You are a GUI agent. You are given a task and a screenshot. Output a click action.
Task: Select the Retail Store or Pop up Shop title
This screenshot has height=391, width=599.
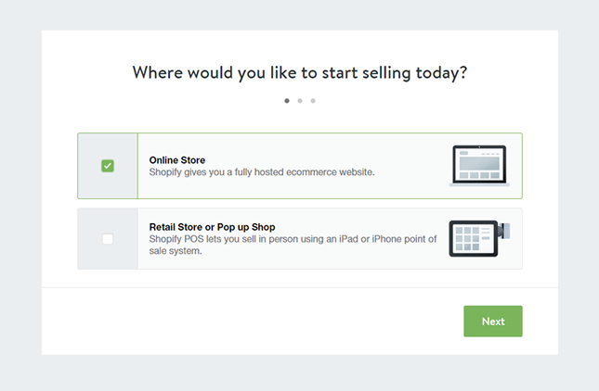click(x=212, y=227)
